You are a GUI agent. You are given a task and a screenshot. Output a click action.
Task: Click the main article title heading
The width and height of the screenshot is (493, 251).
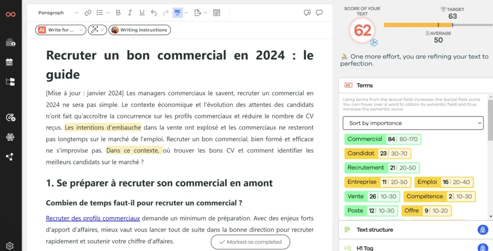point(179,64)
